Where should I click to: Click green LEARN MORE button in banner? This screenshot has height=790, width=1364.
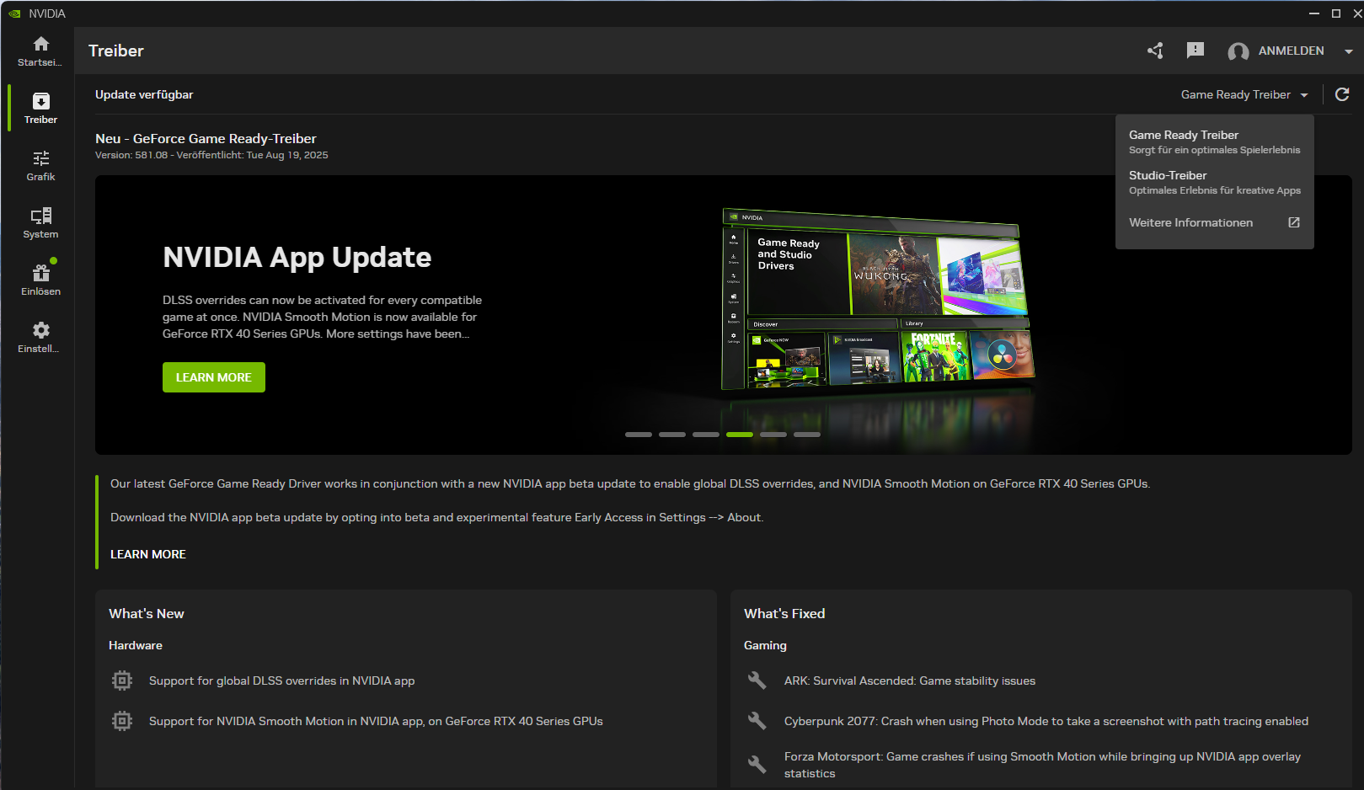[214, 377]
